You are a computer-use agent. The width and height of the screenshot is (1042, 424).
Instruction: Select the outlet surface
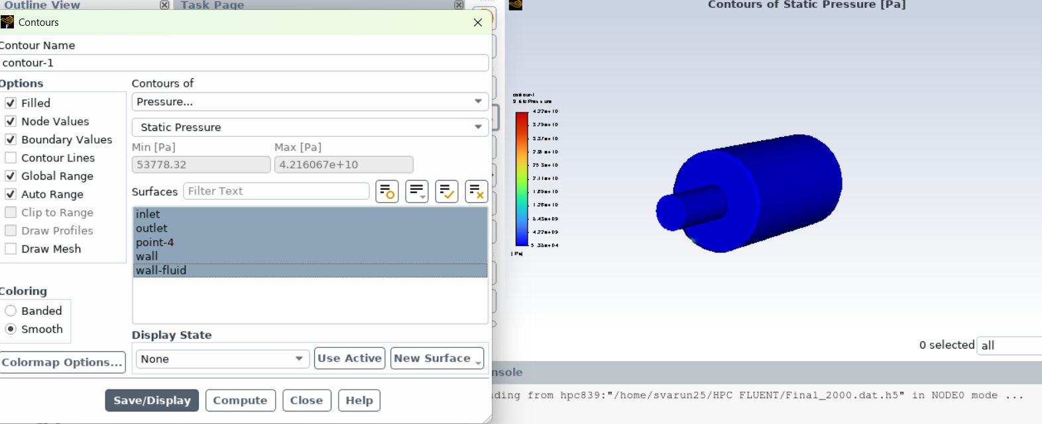click(x=310, y=228)
